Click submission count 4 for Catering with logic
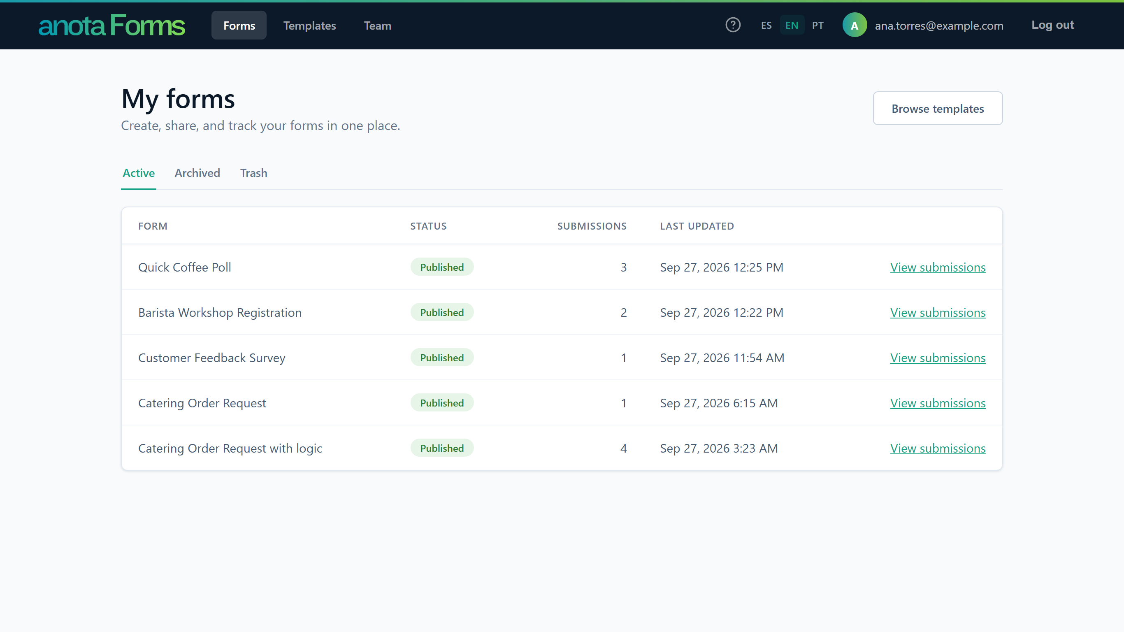 pyautogui.click(x=624, y=448)
